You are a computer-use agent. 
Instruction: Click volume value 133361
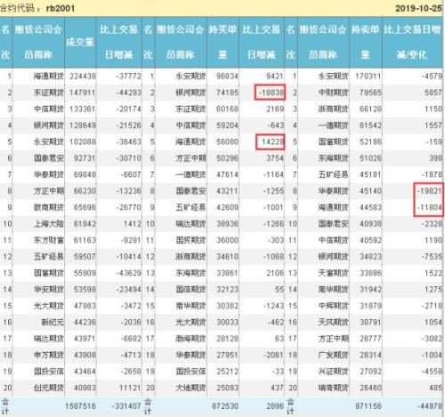pos(83,109)
